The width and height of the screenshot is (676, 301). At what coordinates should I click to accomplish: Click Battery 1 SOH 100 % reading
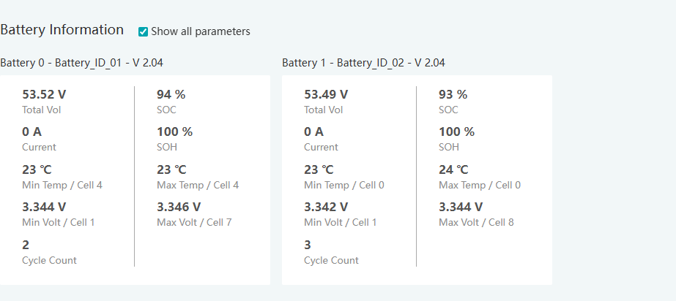click(x=456, y=132)
